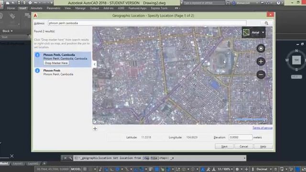The width and height of the screenshot is (306, 172).
Task: Toggle MODEL space button in status bar
Action: click(x=76, y=169)
